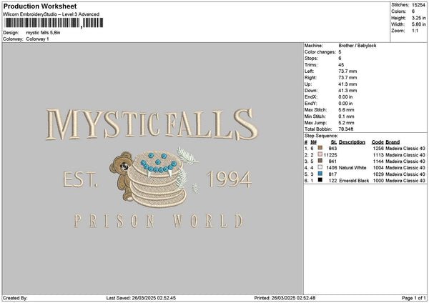Click the brown swatch for code 1144

point(320,161)
